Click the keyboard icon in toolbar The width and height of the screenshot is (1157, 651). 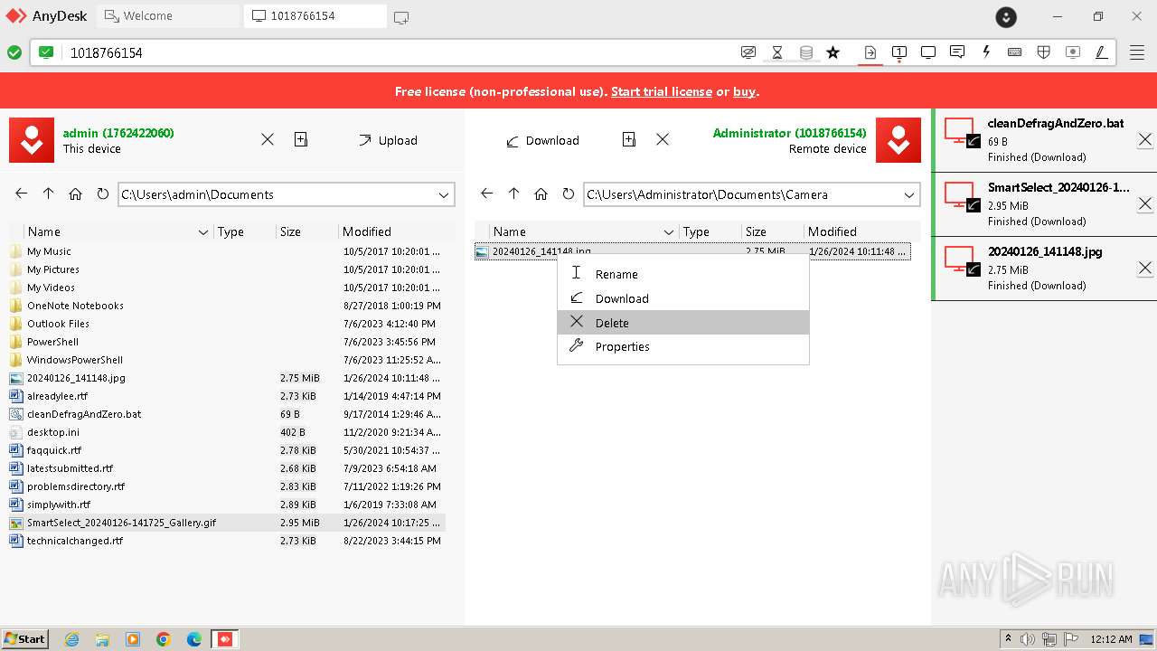tap(1015, 52)
